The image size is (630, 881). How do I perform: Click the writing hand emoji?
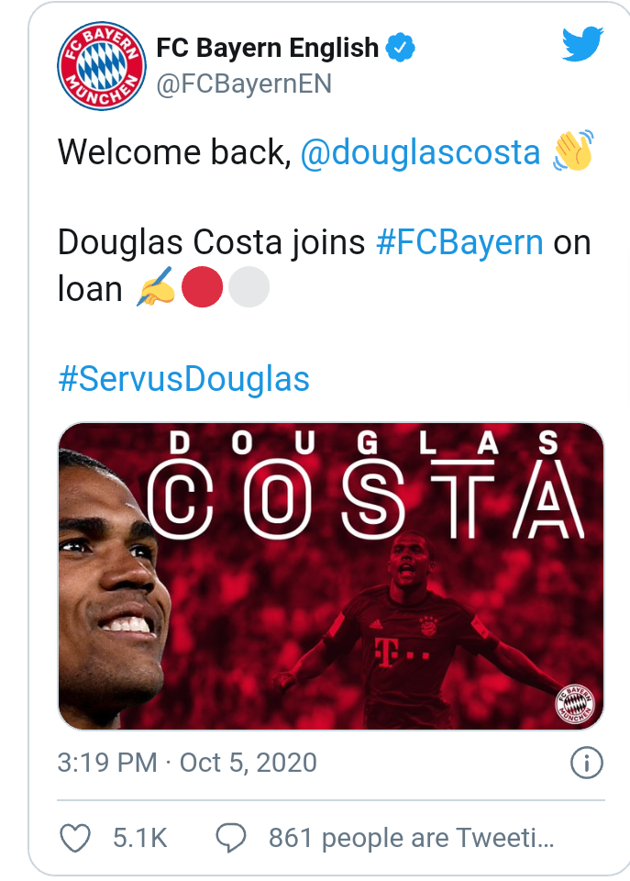coord(156,287)
